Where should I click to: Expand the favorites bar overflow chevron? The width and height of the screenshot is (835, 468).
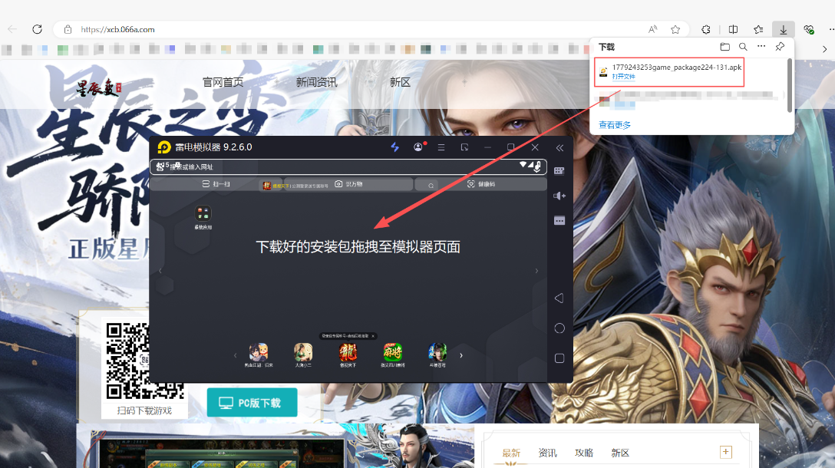click(x=825, y=50)
